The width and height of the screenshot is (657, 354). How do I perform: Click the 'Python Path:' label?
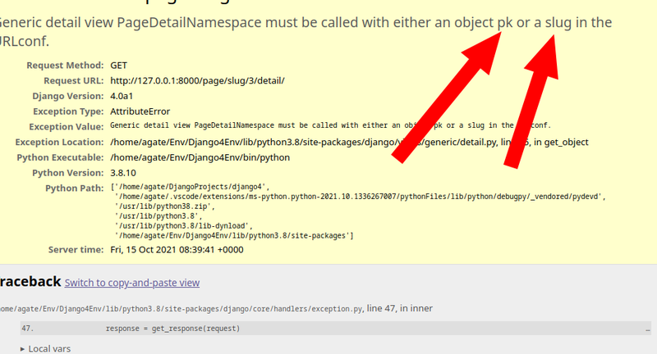click(75, 188)
